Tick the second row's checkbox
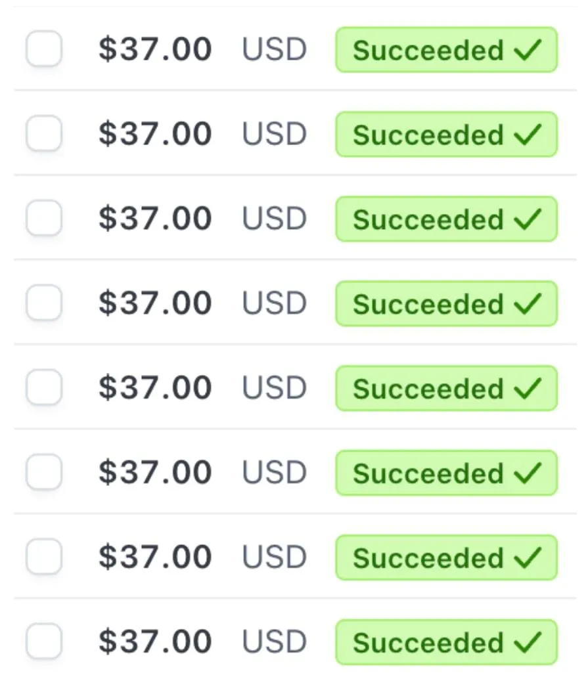588x677 pixels. point(44,134)
